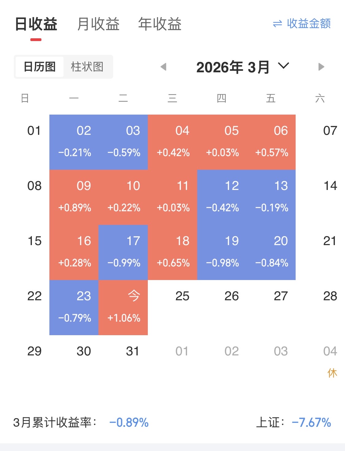Click March 09 cell with +0.89%

(x=74, y=197)
